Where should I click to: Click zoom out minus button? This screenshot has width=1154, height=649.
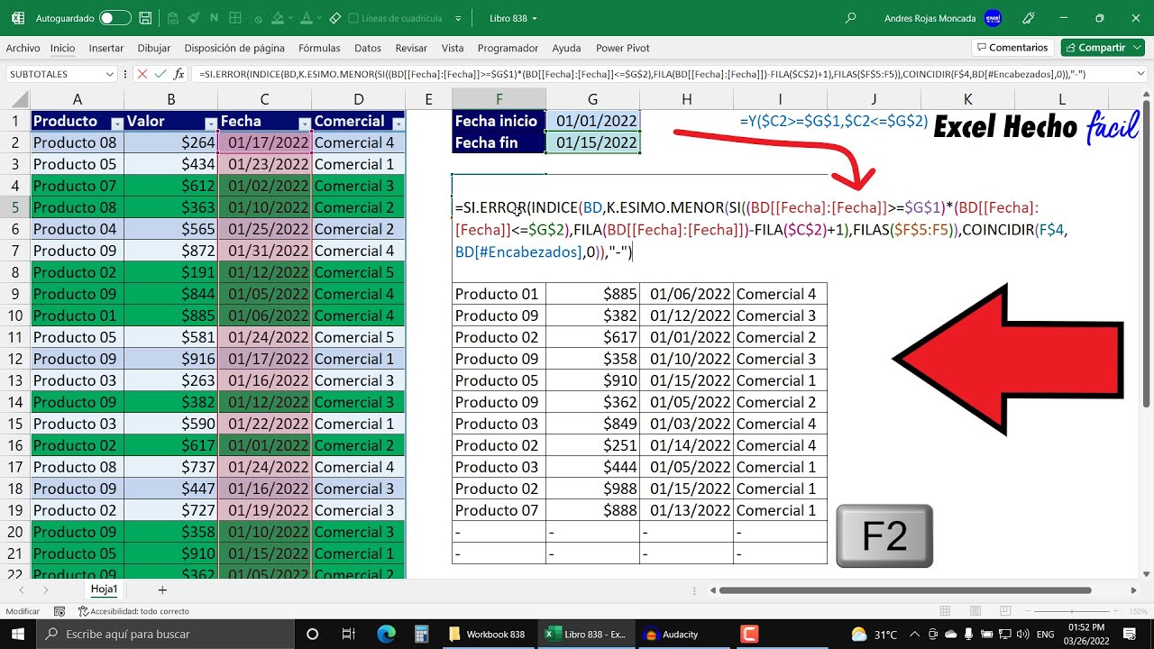click(x=1028, y=610)
